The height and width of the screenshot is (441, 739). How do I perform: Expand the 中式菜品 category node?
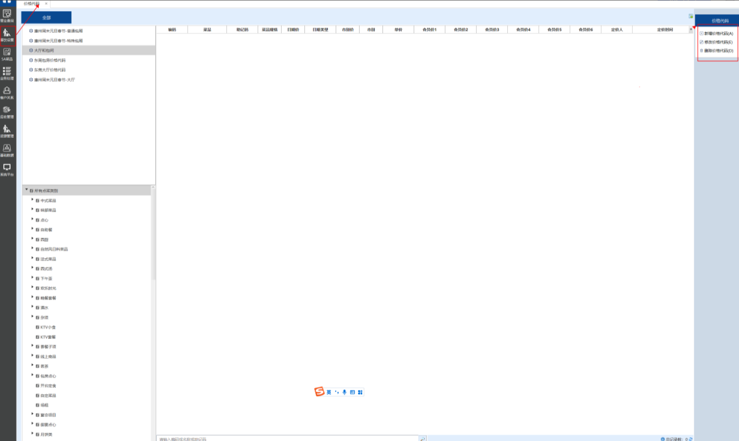[x=32, y=200]
